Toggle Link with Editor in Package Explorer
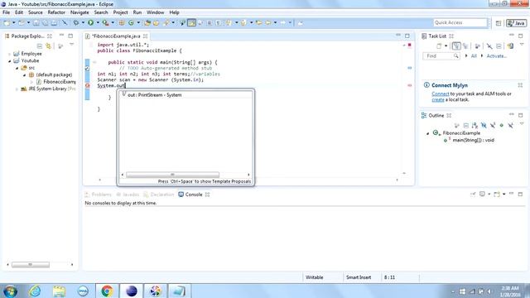 pyautogui.click(x=49, y=46)
